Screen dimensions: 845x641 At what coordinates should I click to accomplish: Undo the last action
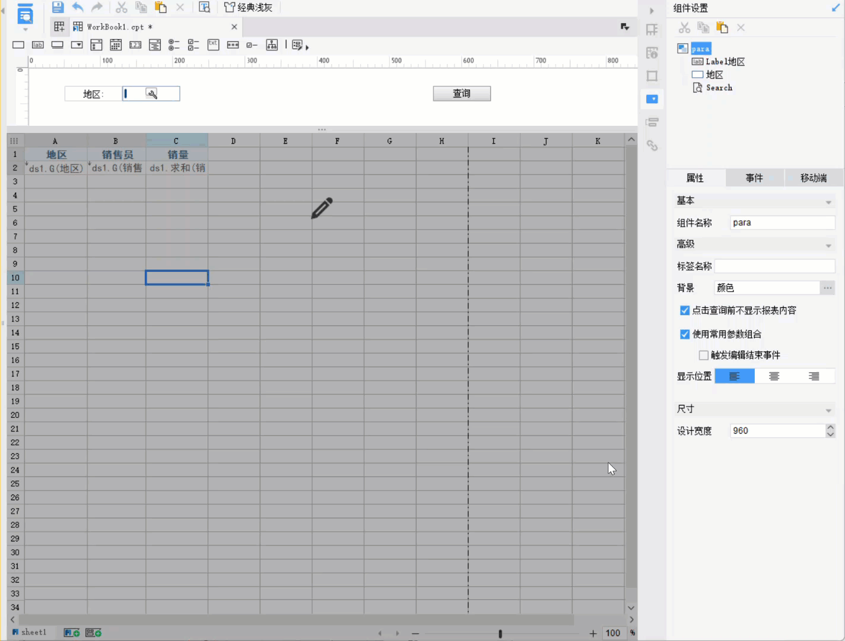78,8
